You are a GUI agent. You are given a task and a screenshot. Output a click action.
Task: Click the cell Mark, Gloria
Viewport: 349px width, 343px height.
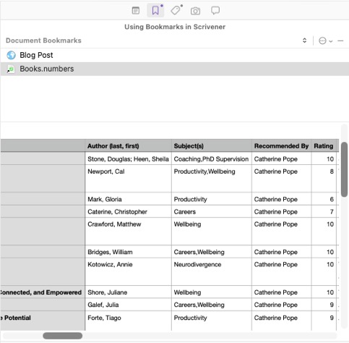[x=128, y=199]
